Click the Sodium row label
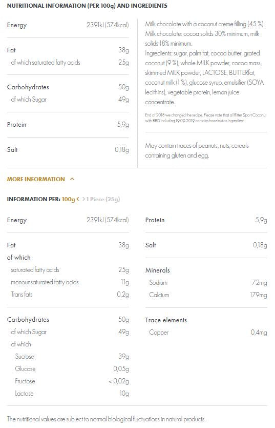This screenshot has width=275, height=428. 158,283
